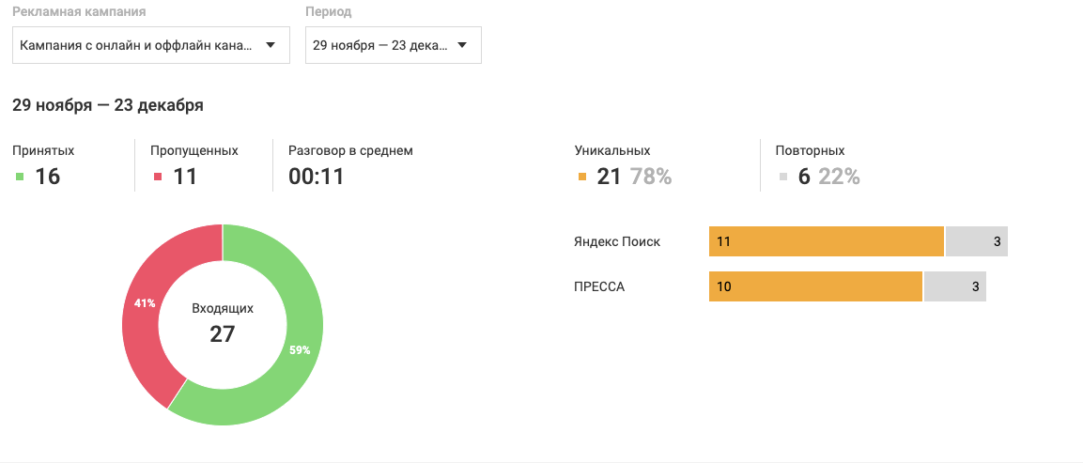Select the red 41% donut segment
Screen dimensions: 1083x463
point(144,302)
